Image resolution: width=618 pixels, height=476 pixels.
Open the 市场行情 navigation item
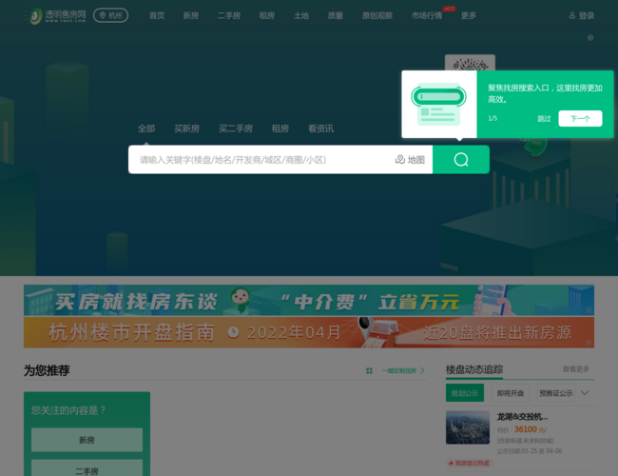(427, 16)
